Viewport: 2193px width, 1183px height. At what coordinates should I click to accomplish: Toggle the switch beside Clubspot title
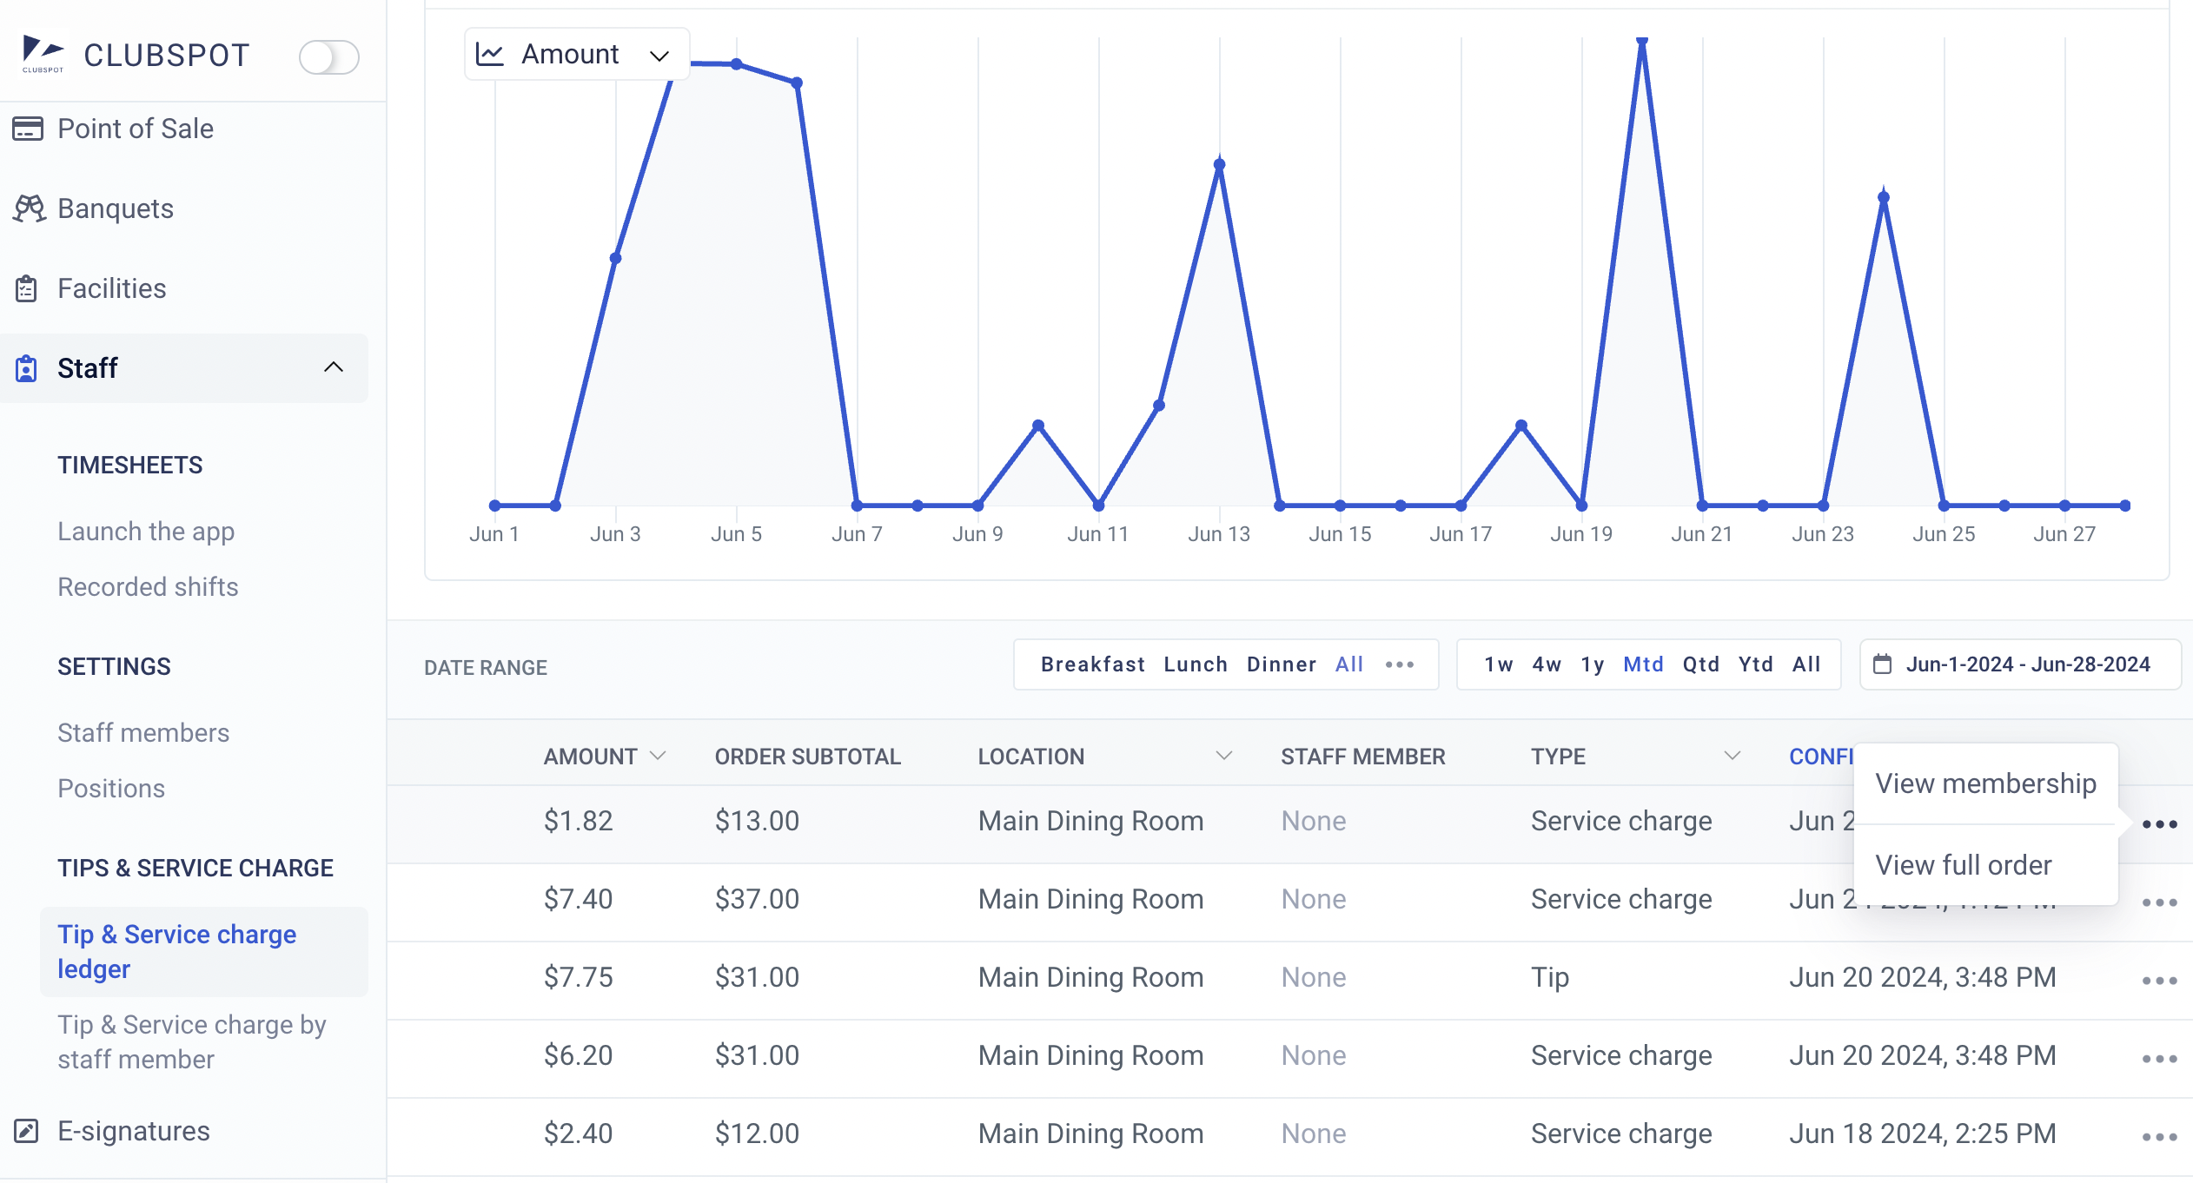pos(328,57)
